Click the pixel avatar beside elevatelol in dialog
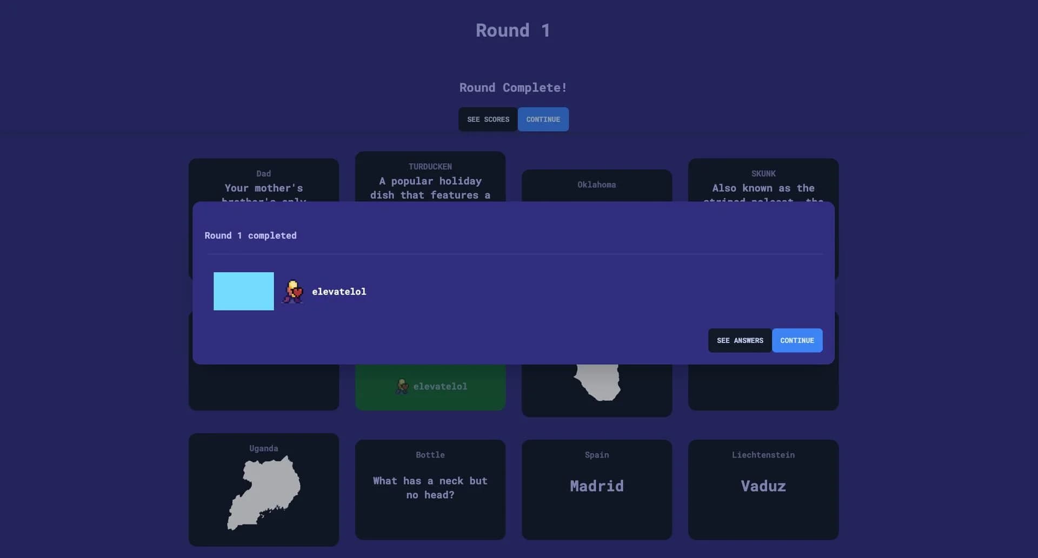This screenshot has height=558, width=1038. click(292, 292)
